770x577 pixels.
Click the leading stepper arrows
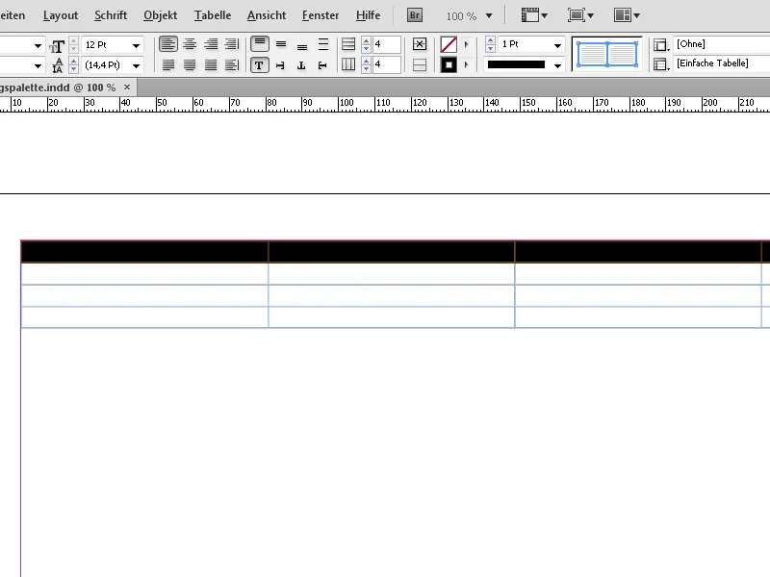point(74,64)
